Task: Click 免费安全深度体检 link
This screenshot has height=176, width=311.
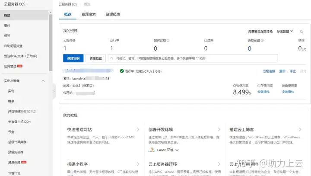Action: (260, 32)
